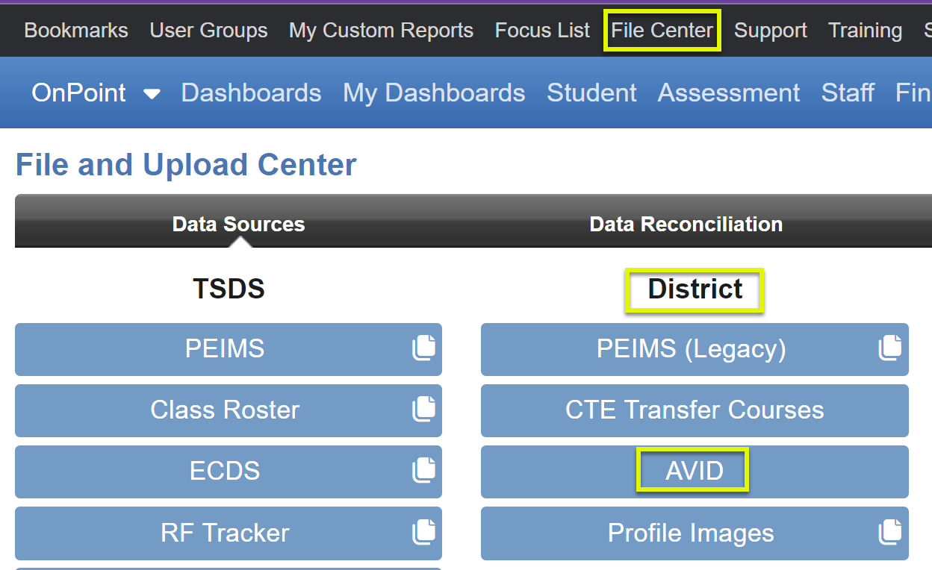This screenshot has height=570, width=932.
Task: Navigate to the Support section
Action: (770, 30)
